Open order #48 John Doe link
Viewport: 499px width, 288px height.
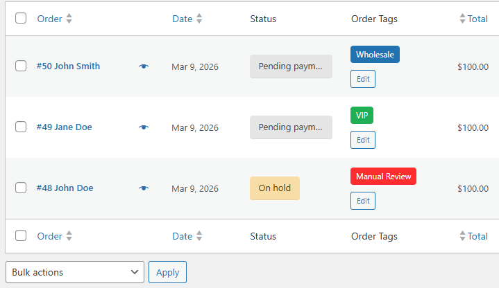(65, 188)
